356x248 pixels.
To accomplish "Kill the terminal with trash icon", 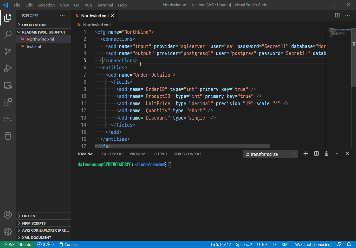I will pos(327,154).
